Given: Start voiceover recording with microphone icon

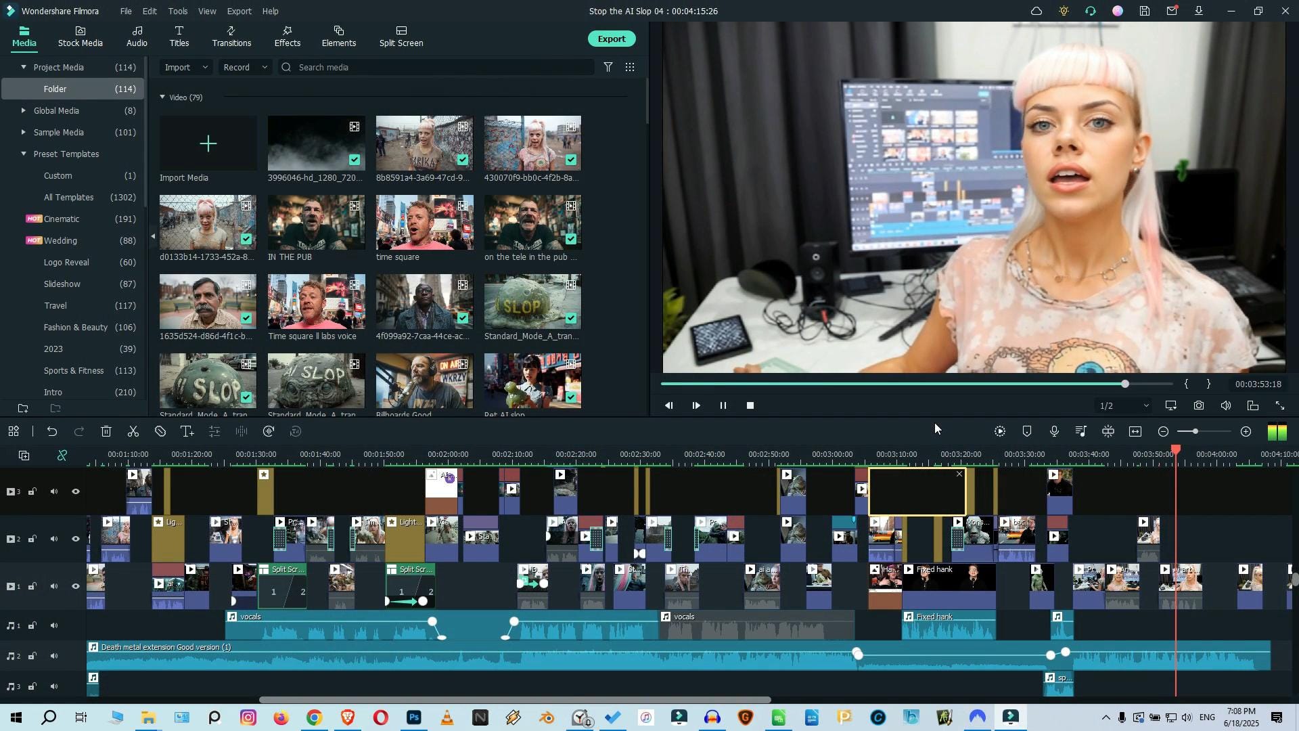Looking at the screenshot, I should pos(1054,432).
